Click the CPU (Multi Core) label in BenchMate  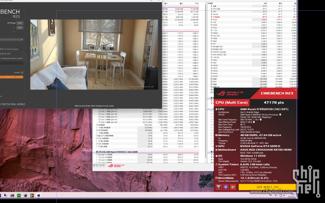[231, 102]
